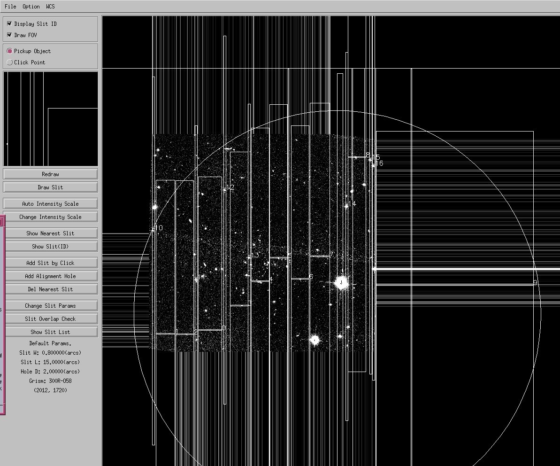Viewport: 560px width, 466px height.
Task: Open the WCS menu
Action: (x=50, y=7)
